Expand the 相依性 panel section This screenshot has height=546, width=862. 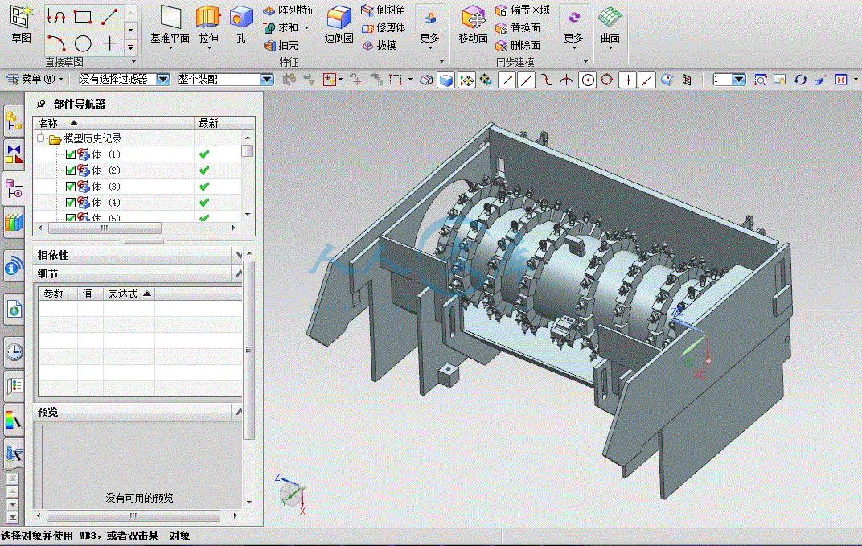coord(238,255)
